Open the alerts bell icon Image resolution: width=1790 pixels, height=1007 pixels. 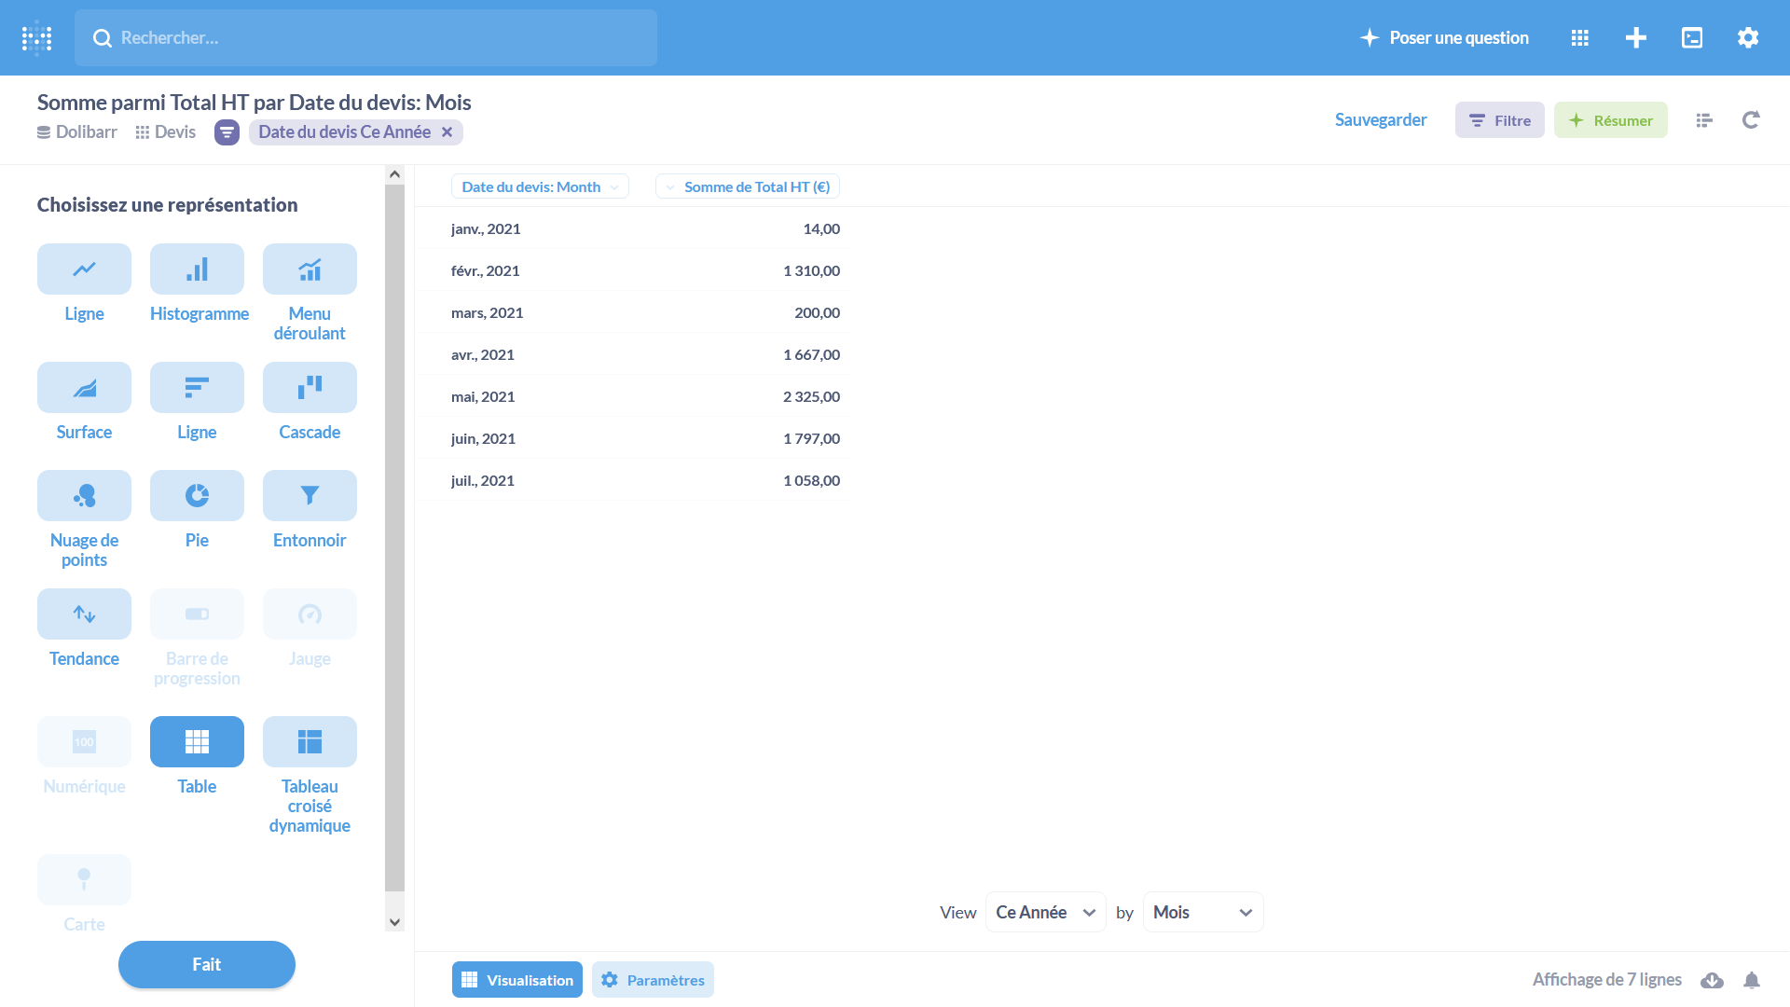1752,980
